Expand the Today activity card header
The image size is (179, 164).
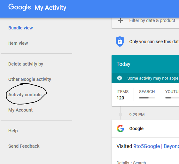(x=145, y=64)
